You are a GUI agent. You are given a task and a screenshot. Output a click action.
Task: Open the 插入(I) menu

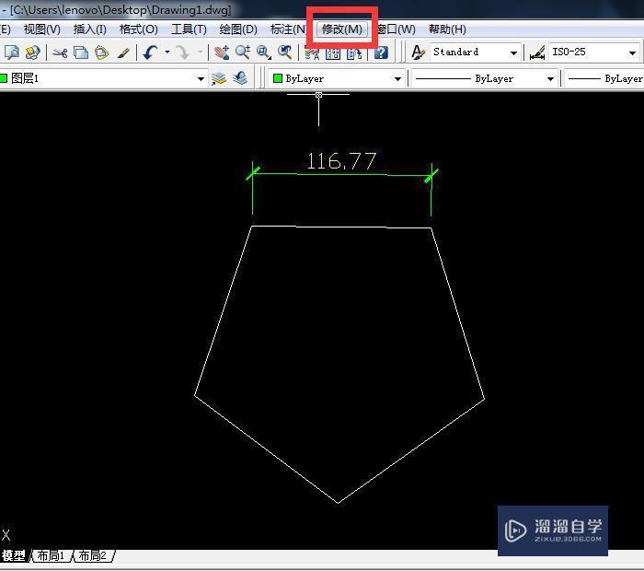[89, 29]
